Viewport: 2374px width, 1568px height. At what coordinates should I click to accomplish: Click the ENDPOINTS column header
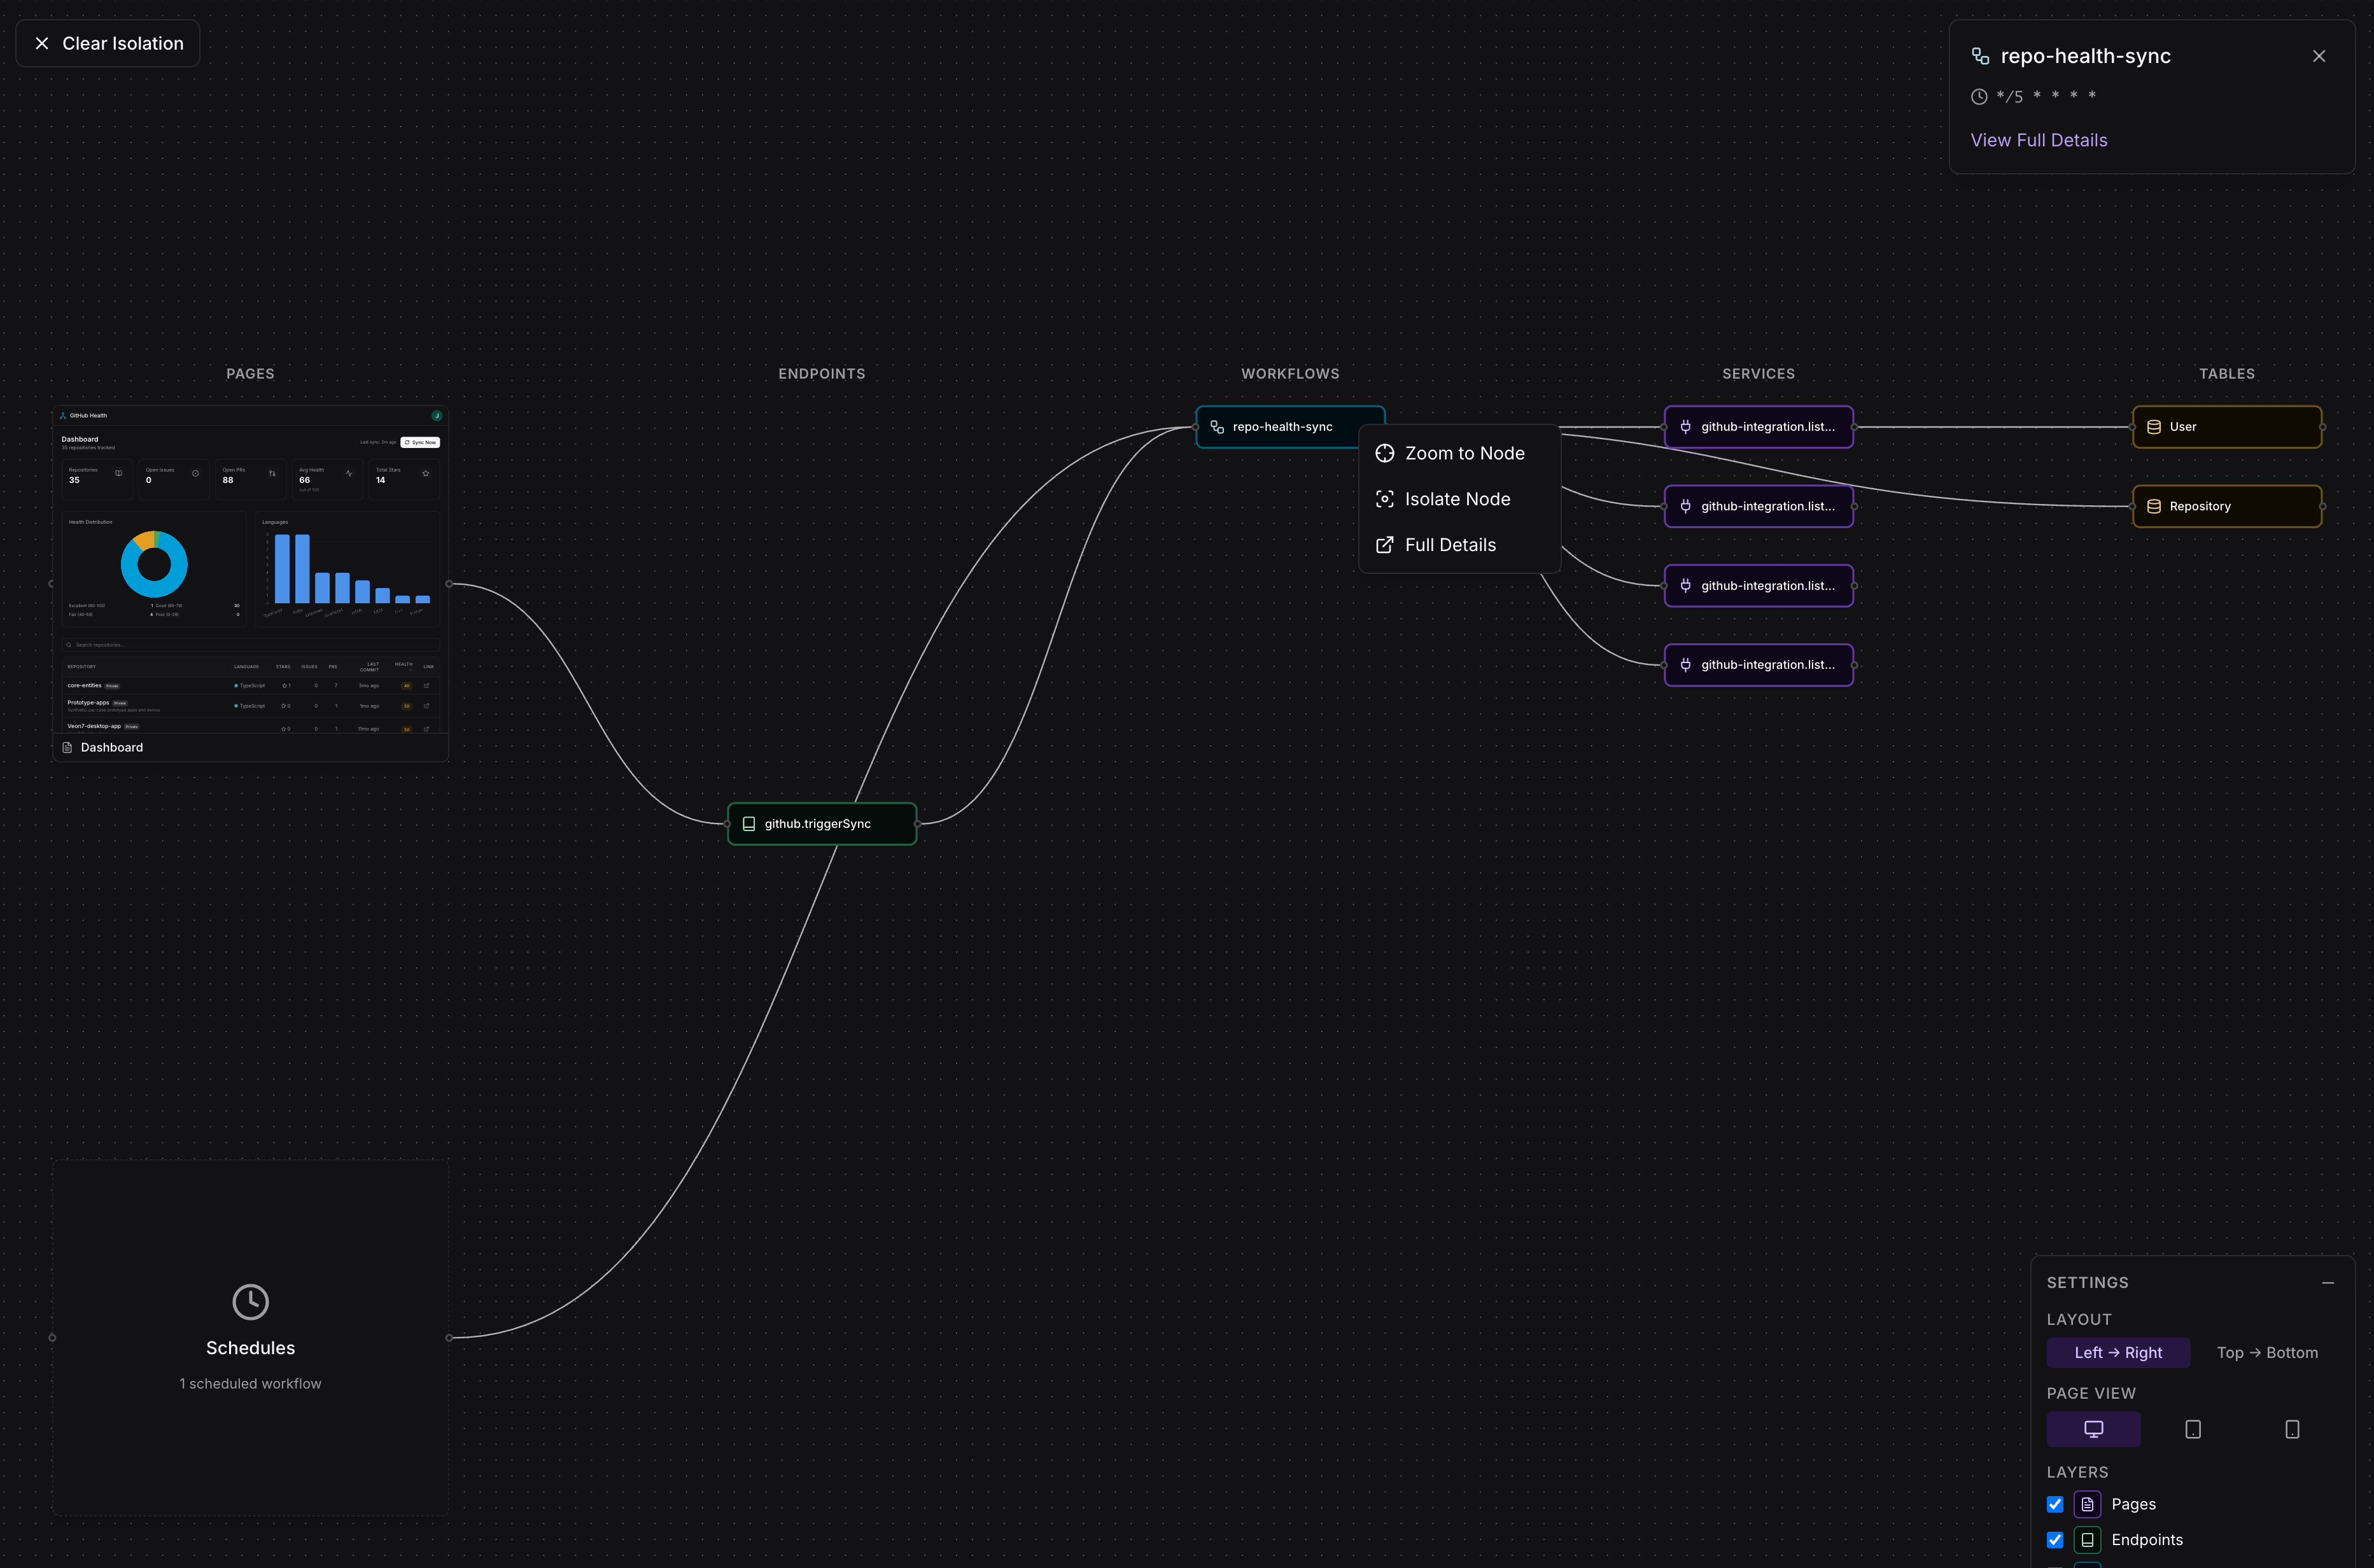coord(822,374)
